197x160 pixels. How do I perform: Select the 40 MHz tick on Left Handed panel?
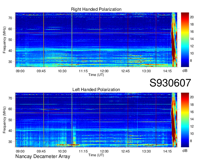click(10, 131)
